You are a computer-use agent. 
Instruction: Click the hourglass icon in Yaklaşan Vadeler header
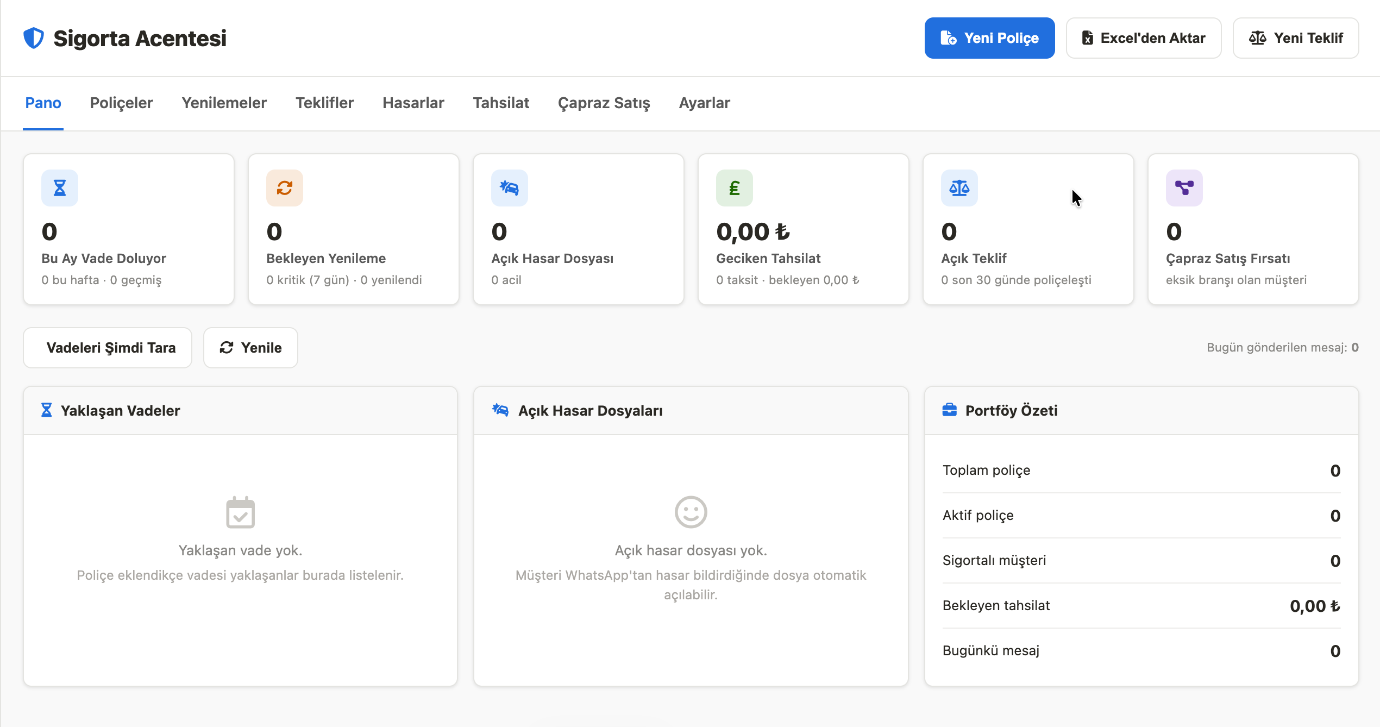coord(47,410)
